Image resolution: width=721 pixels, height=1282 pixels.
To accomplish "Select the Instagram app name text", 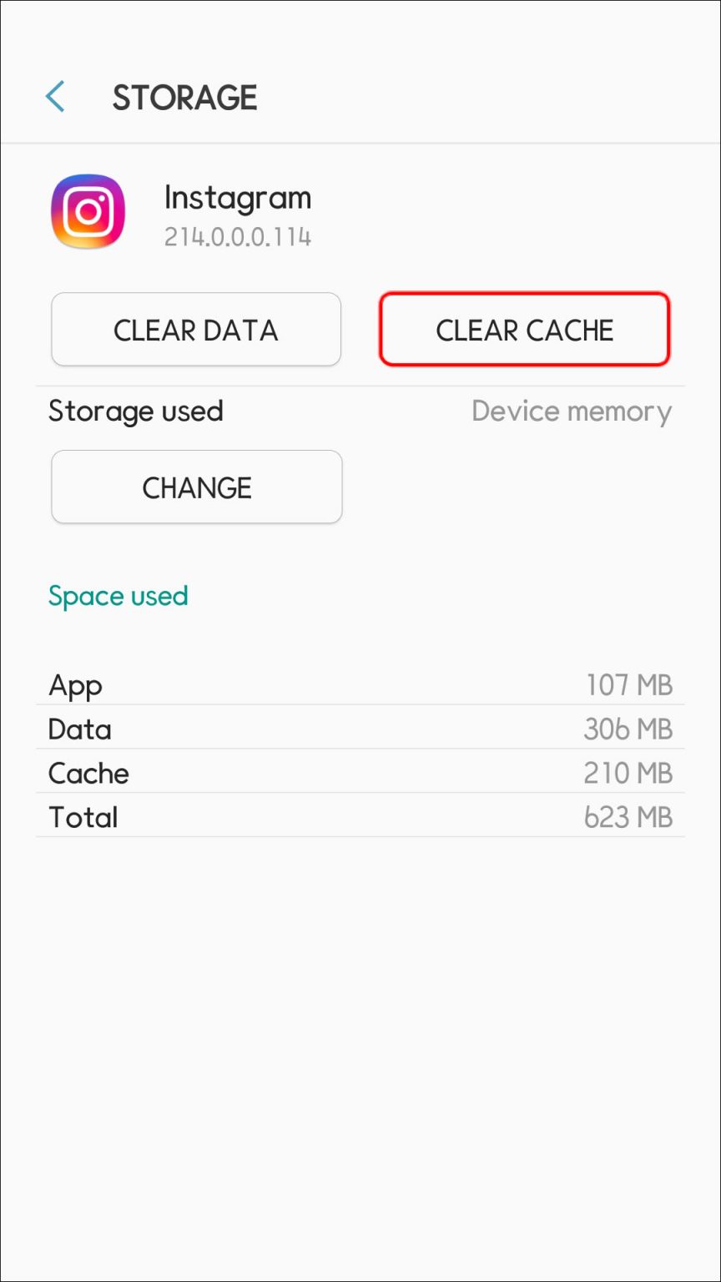I will pos(238,198).
